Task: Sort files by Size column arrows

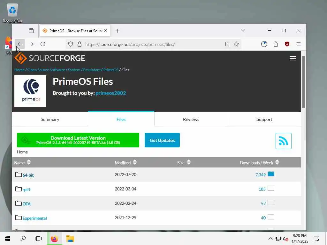Action: [189, 162]
